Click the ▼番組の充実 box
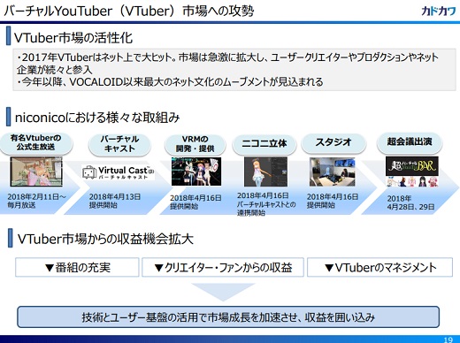Viewport: 460px width, 343px height. click(x=77, y=267)
